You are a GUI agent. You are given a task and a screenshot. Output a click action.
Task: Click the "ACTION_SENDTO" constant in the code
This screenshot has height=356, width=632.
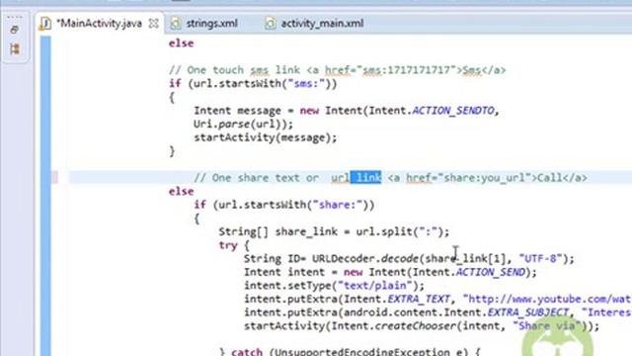click(x=453, y=111)
